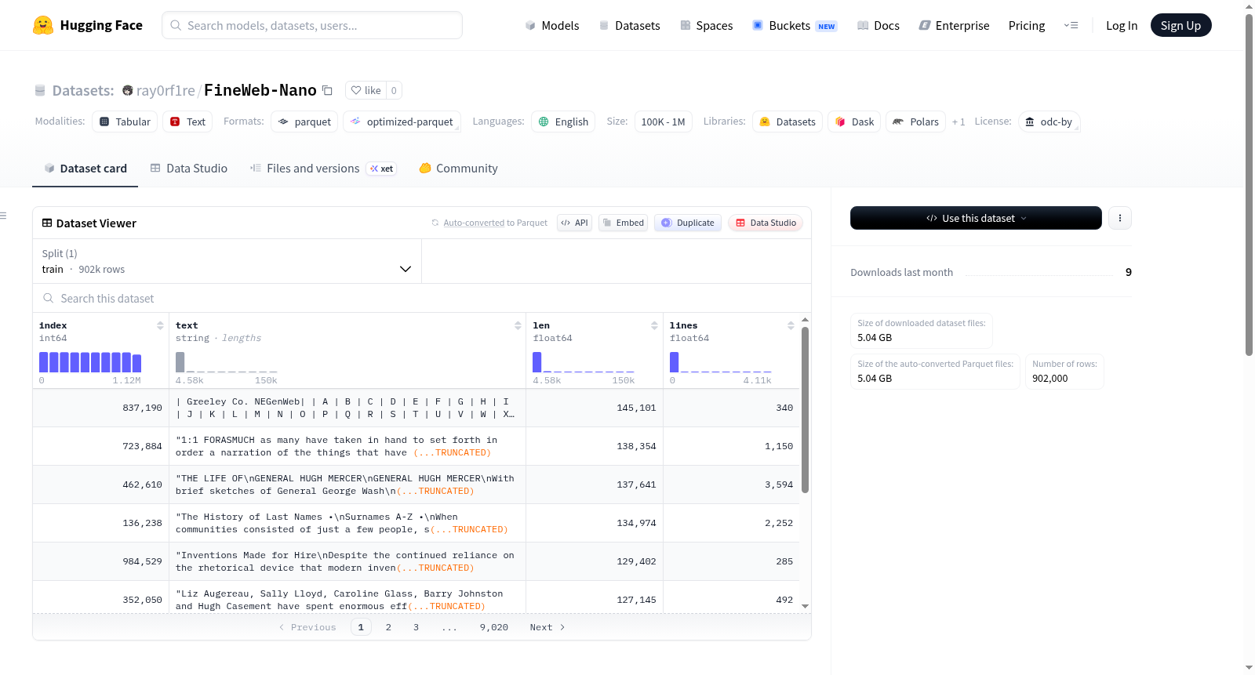Click the Sign Up button
This screenshot has height=675, width=1255.
coord(1180,25)
